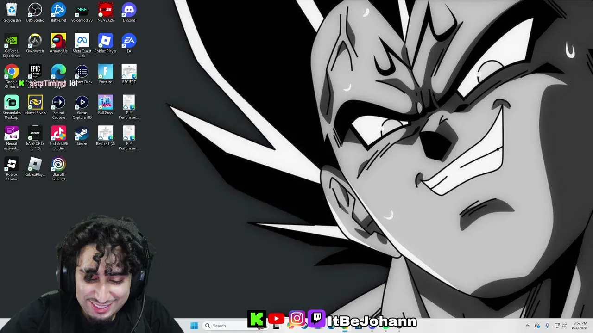Open the Roblox Studio desktop shortcut
Image resolution: width=593 pixels, height=333 pixels.
(x=12, y=169)
